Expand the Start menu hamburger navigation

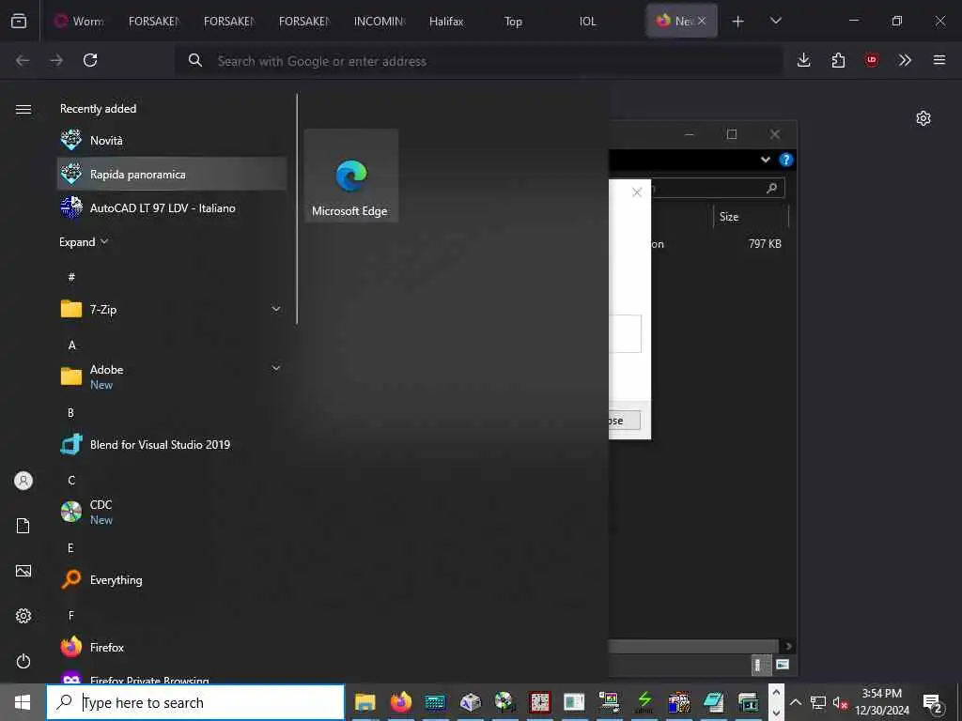[x=23, y=109]
